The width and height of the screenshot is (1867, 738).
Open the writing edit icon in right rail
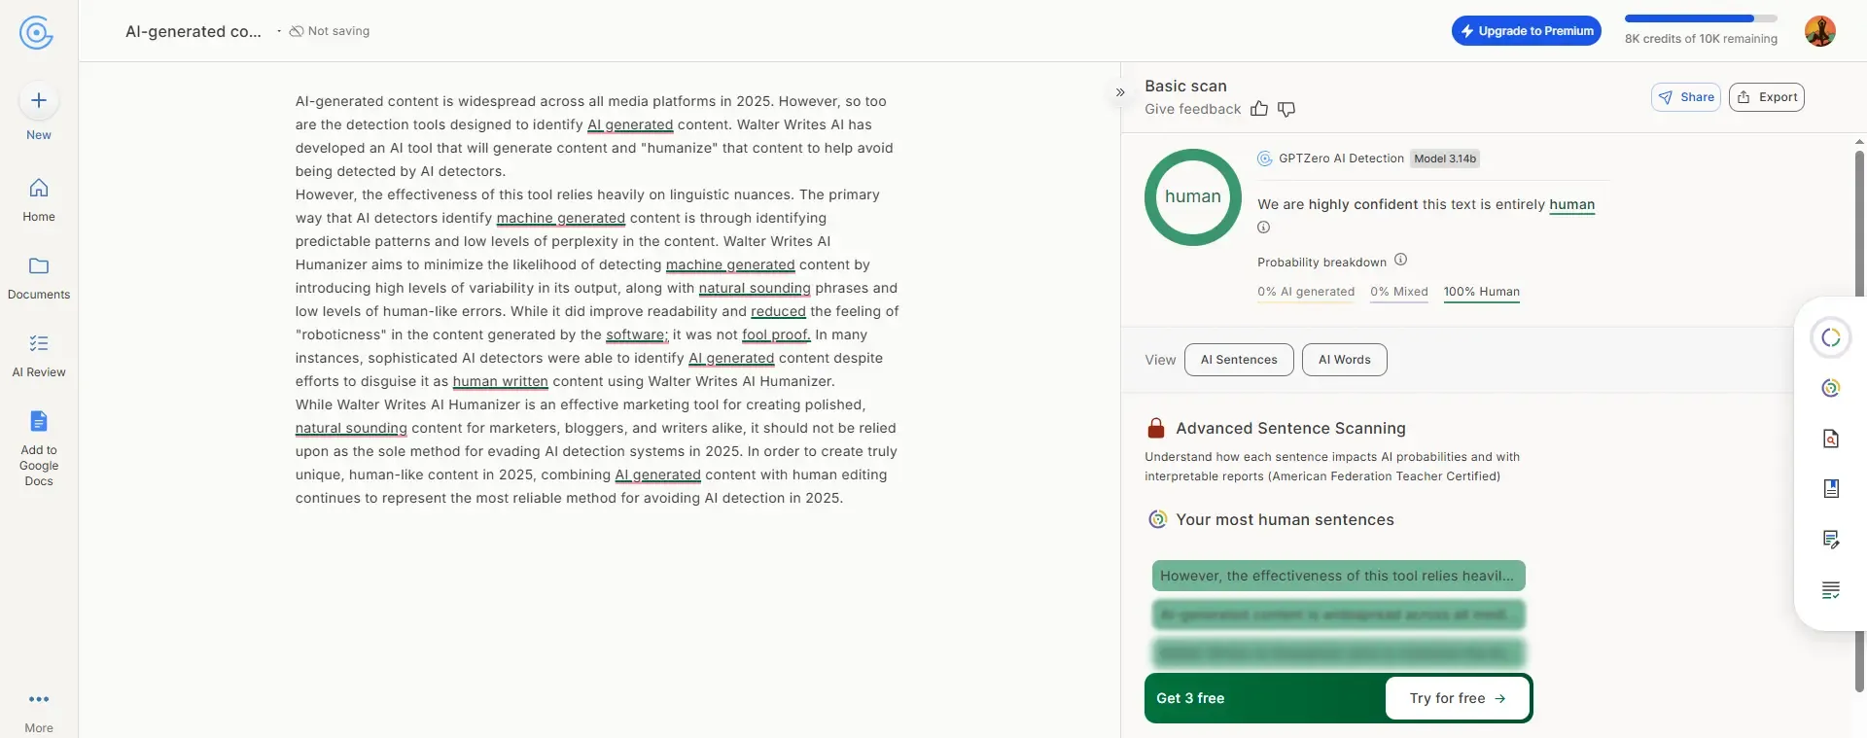pos(1831,540)
